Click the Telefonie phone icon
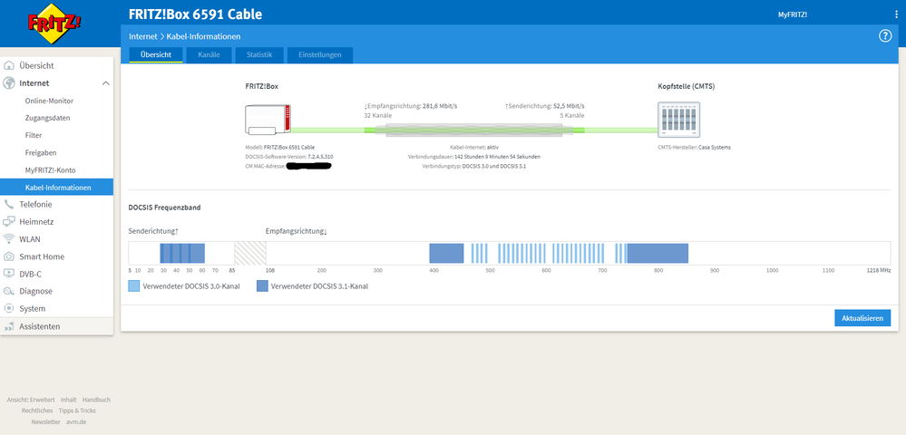Viewport: 906px width, 435px height. [9, 205]
